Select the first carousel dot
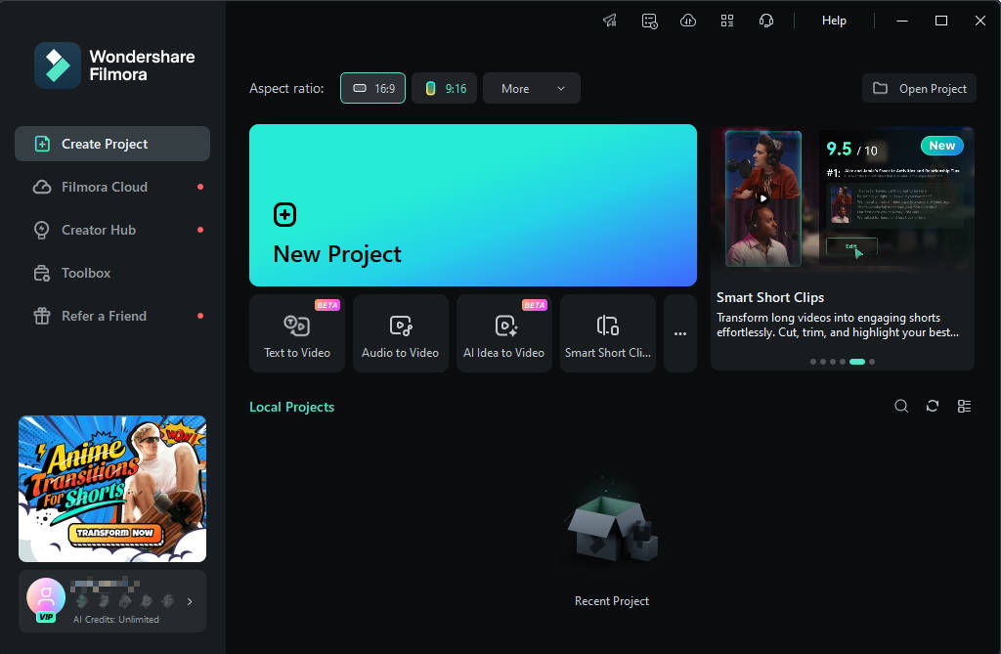Viewport: 1001px width, 654px height. [x=813, y=362]
